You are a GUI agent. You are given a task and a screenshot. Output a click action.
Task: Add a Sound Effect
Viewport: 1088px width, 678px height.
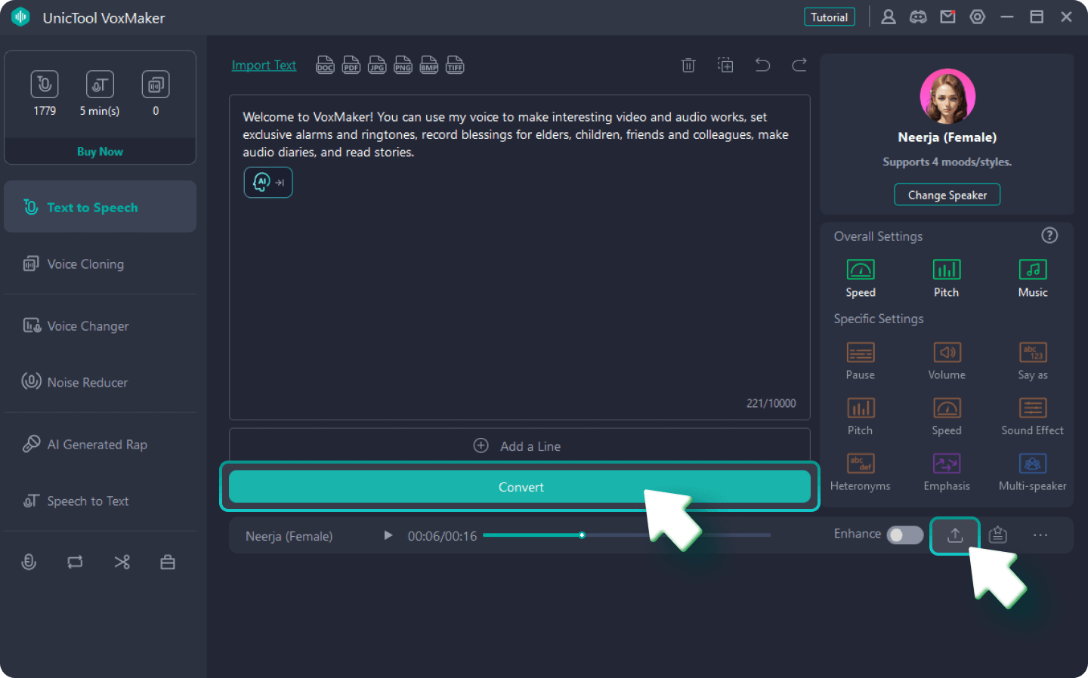pos(1033,417)
